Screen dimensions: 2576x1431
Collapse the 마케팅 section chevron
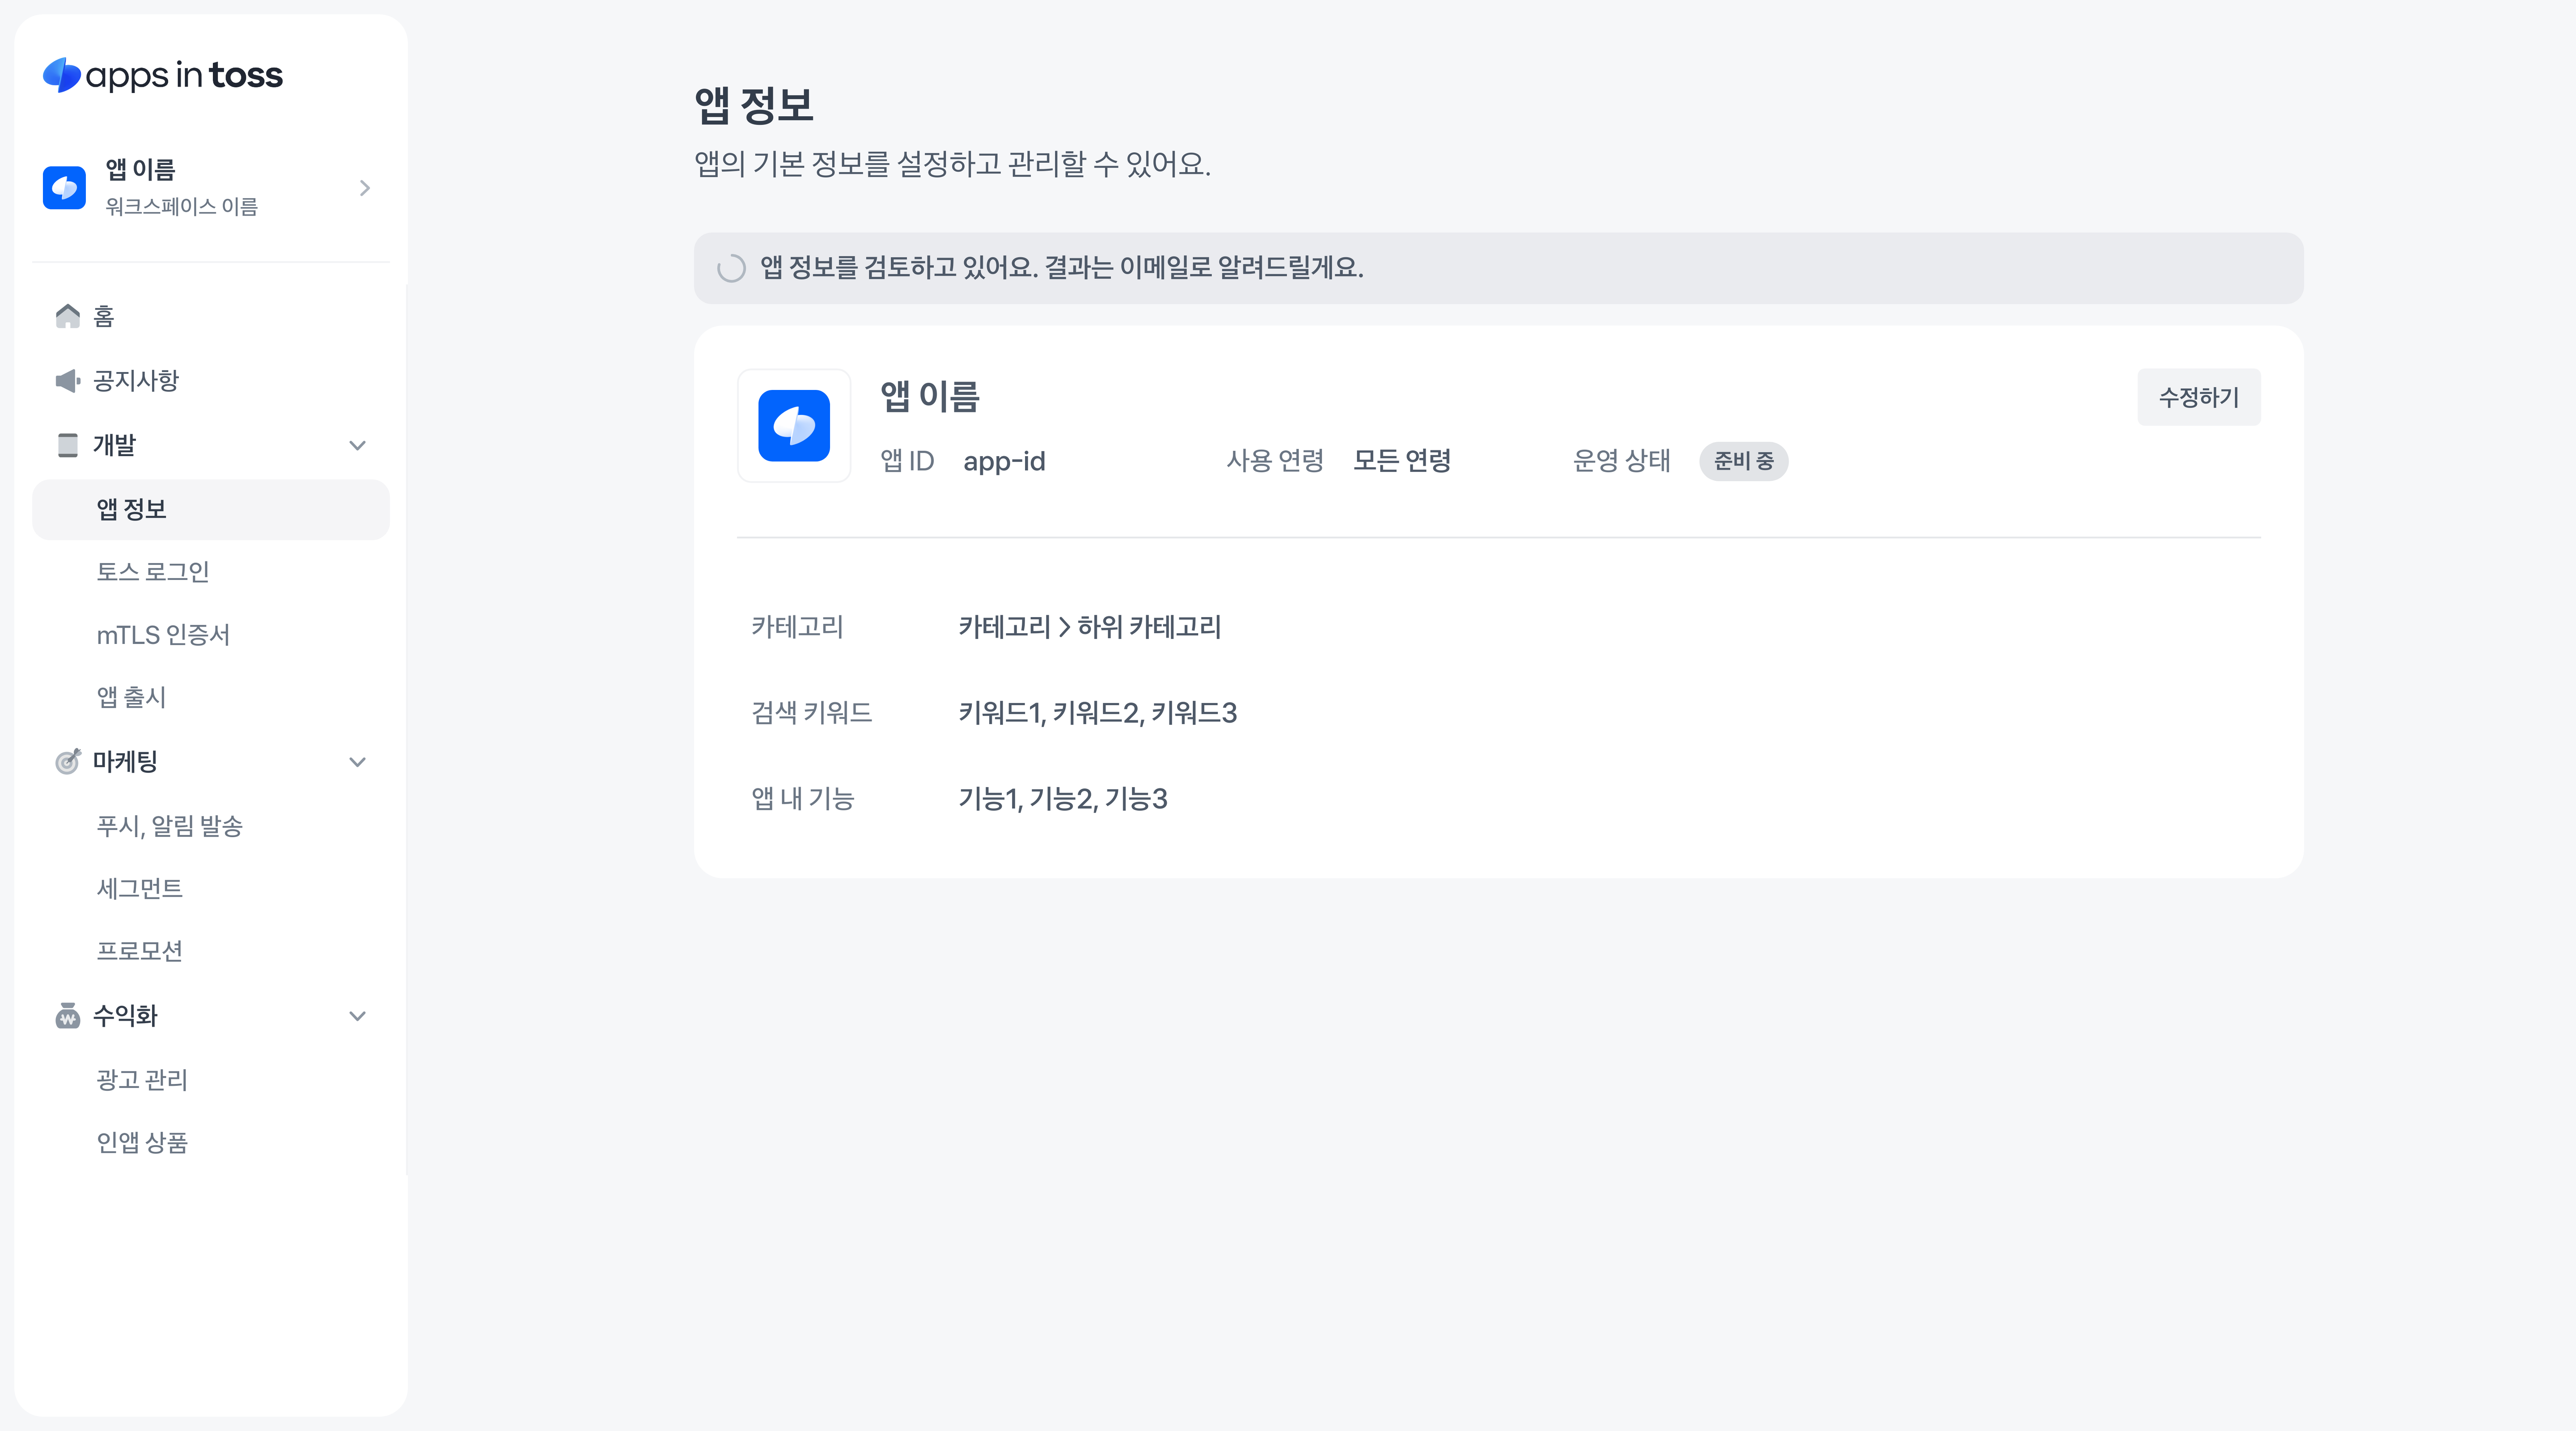coord(357,762)
